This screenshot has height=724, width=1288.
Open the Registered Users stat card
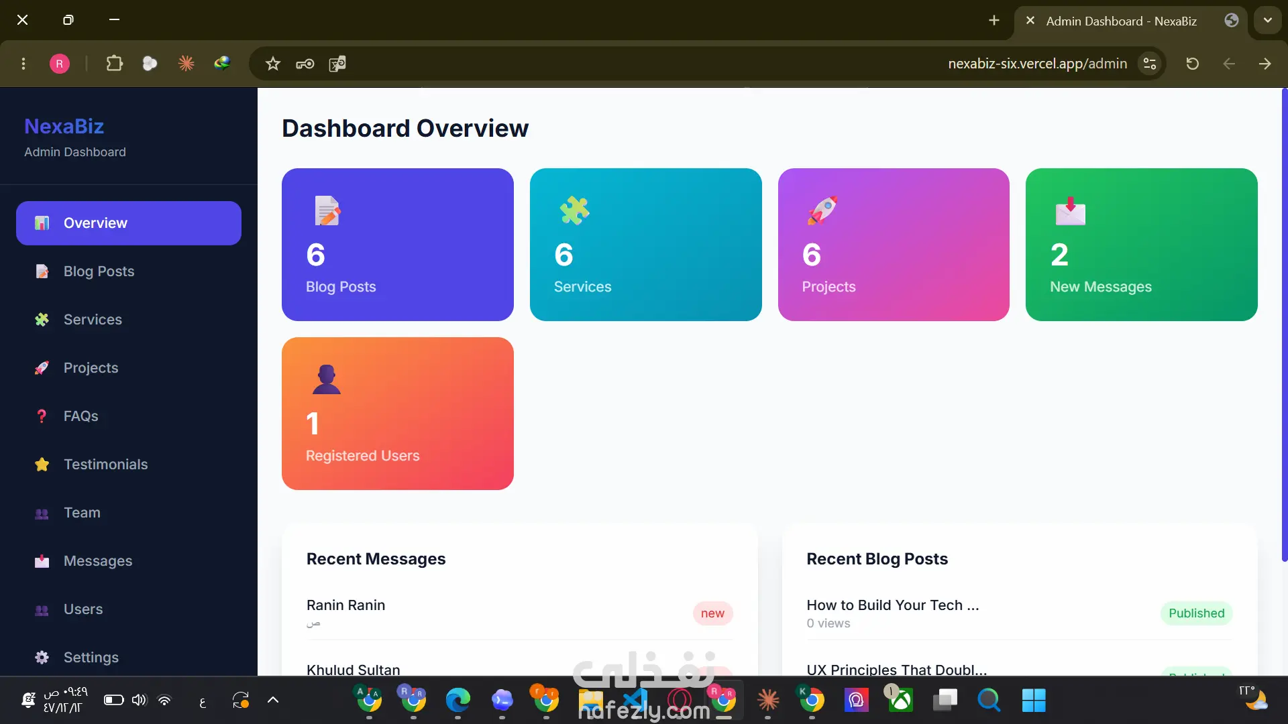point(398,414)
